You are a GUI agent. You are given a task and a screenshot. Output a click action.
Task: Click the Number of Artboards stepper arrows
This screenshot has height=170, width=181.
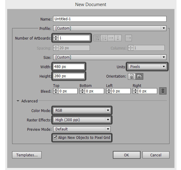[x=56, y=38]
